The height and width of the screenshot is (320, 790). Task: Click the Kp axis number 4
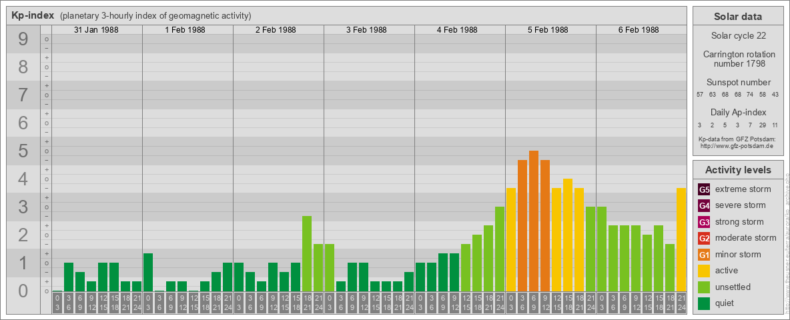(x=23, y=179)
